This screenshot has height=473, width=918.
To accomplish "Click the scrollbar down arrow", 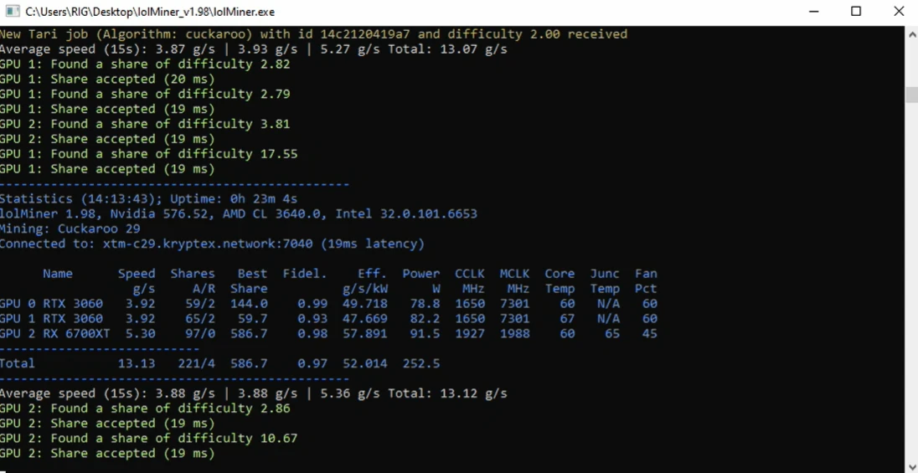I will click(x=911, y=465).
